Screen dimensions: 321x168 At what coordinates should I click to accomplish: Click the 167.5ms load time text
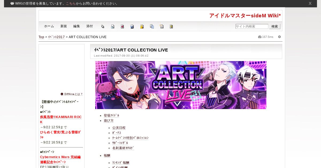pos(268,37)
